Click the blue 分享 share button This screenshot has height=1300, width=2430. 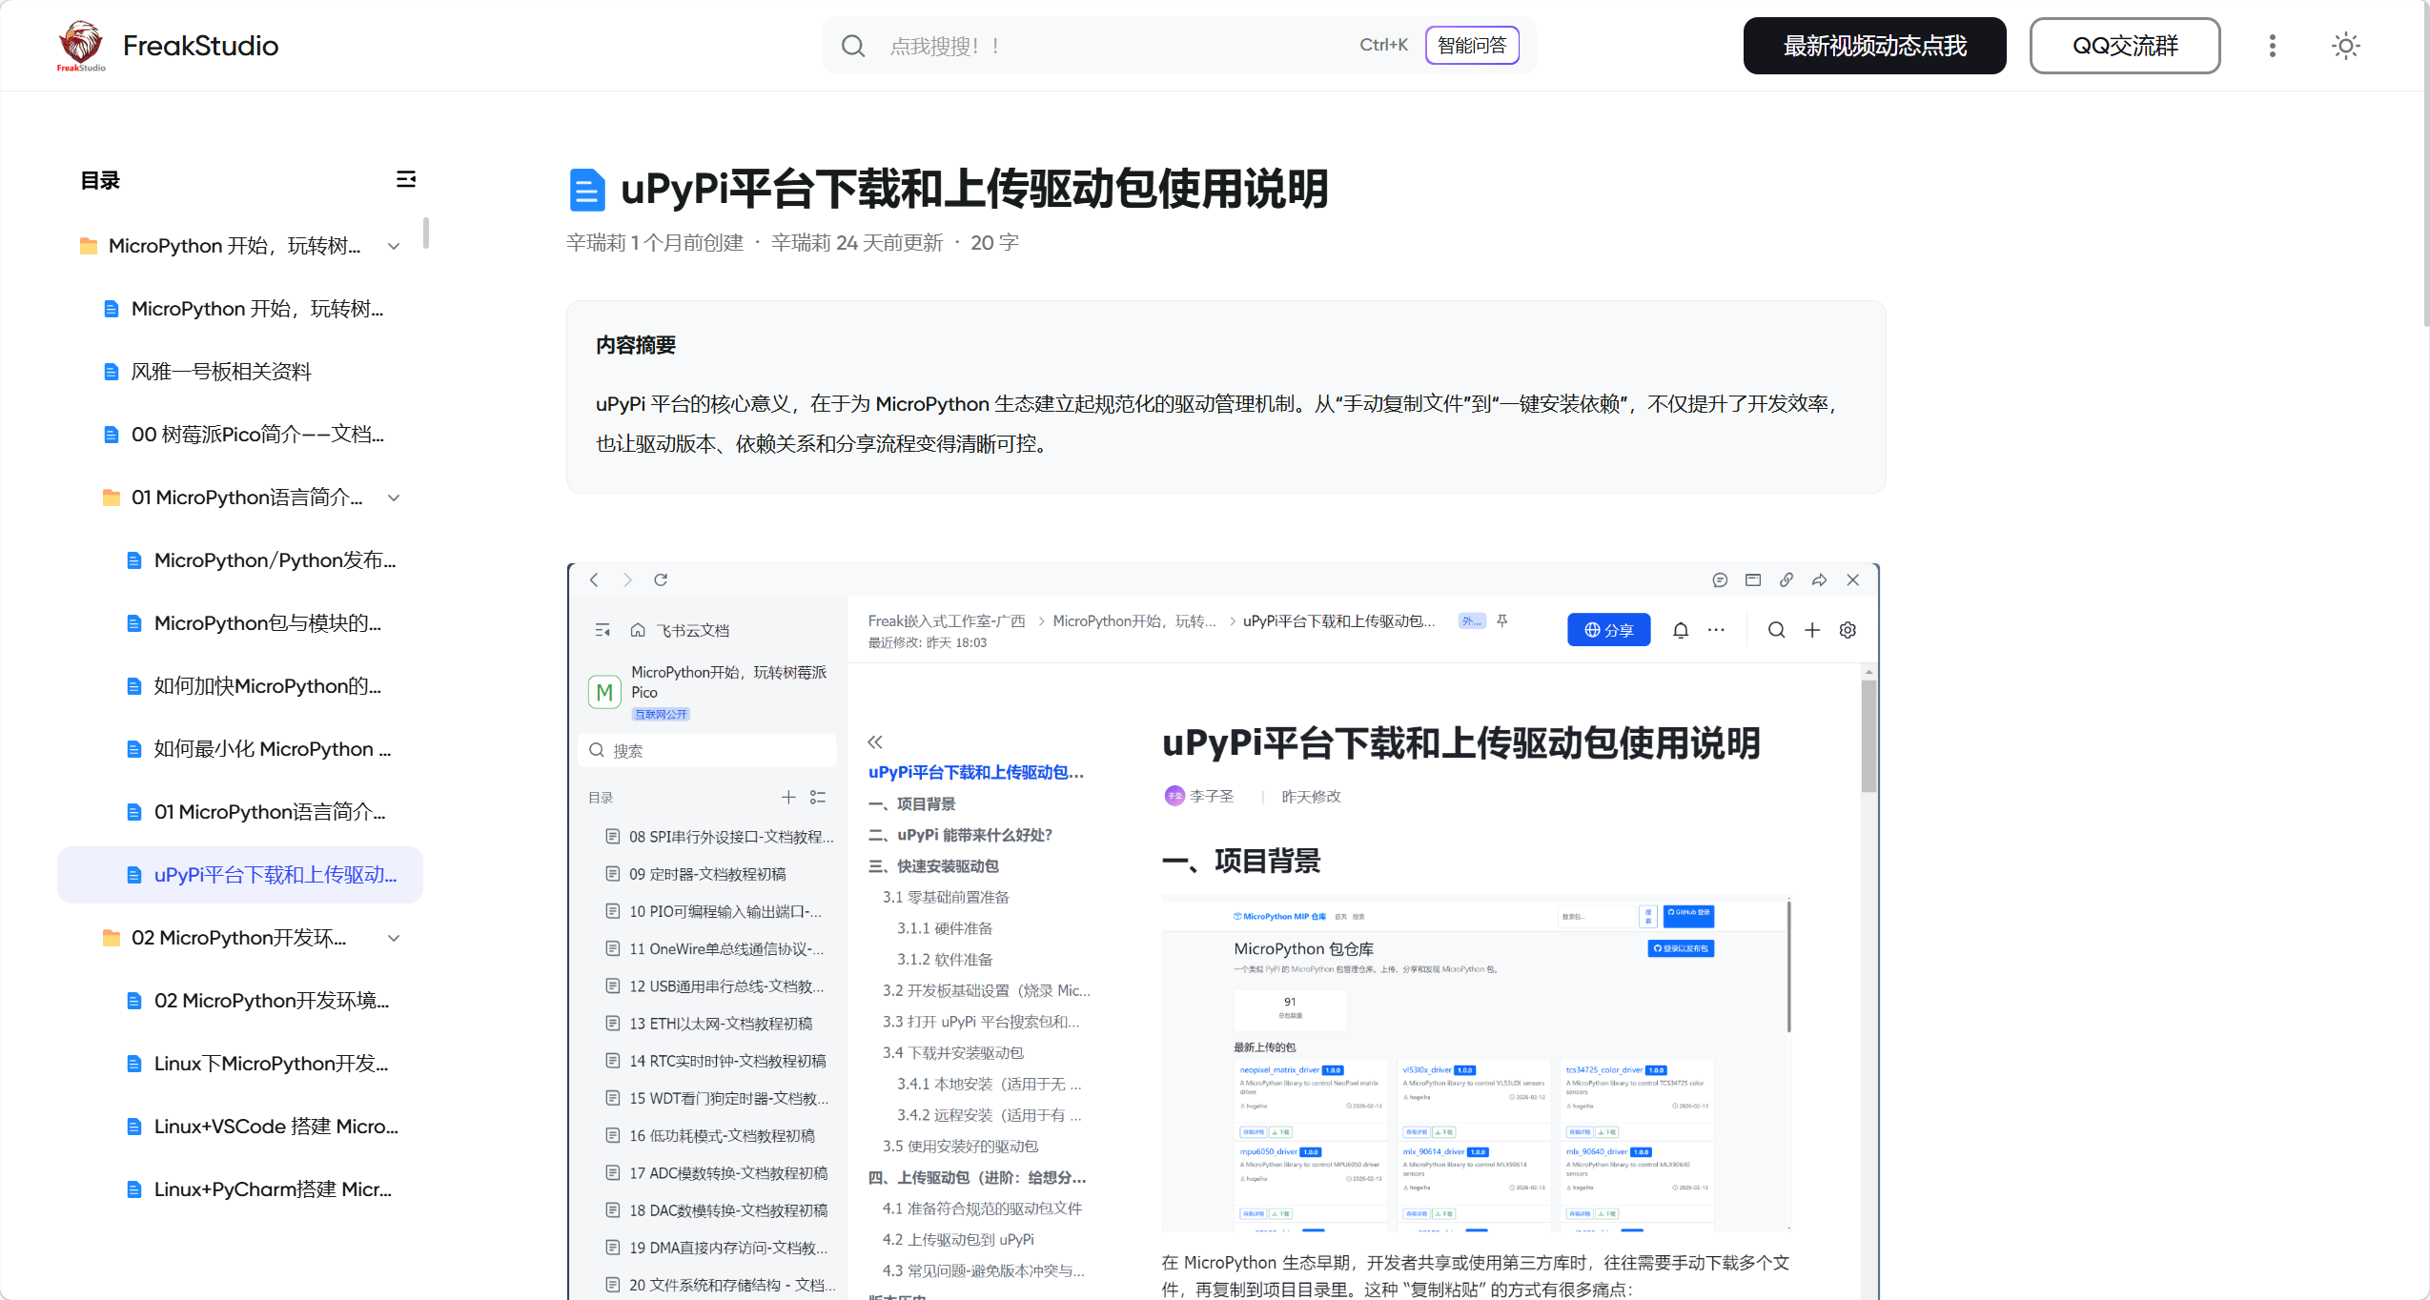1608,629
